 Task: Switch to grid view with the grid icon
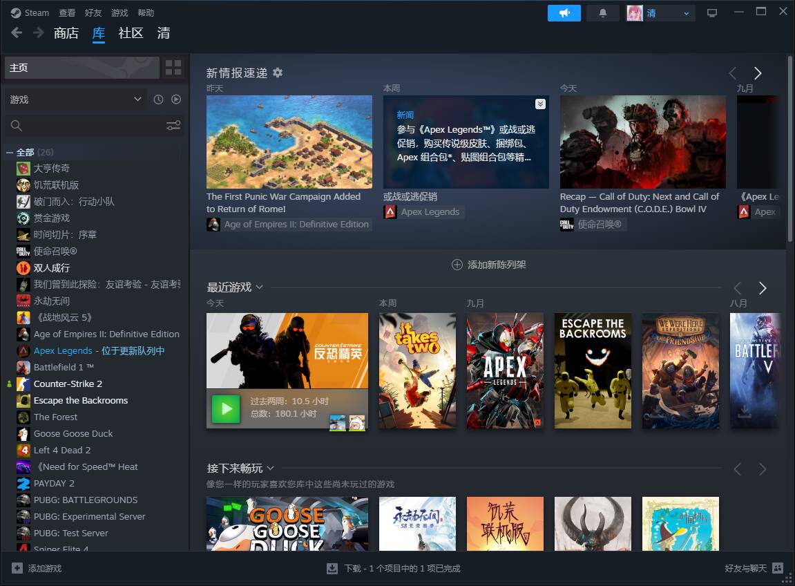(169, 67)
